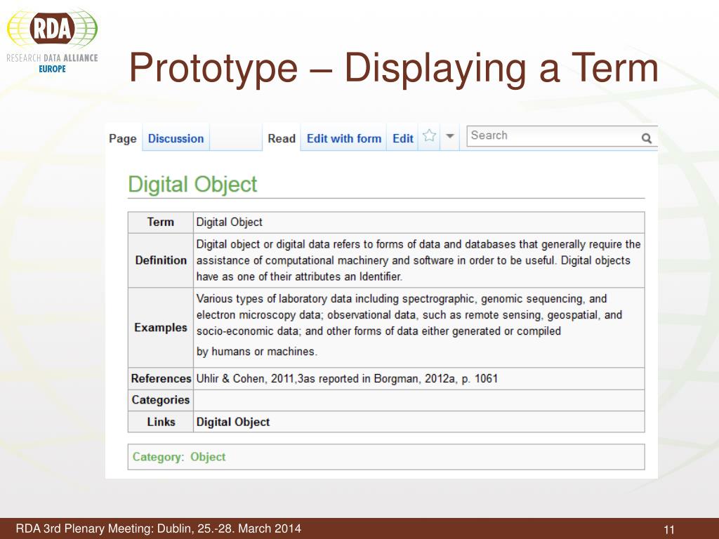
Task: Choose the Edit with form tab
Action: click(344, 138)
